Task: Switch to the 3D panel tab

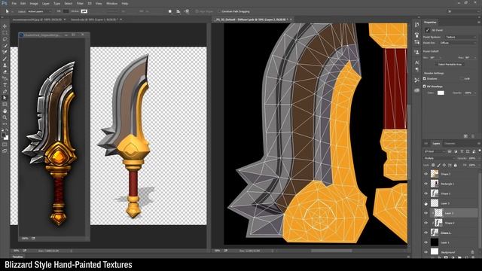Action: click(426, 144)
